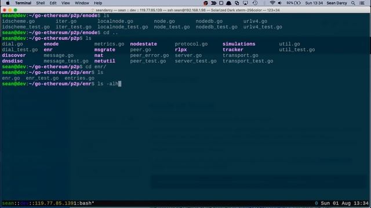Open the Edit menu
Image resolution: width=371 pixels, height=208 pixels.
tap(53, 3)
